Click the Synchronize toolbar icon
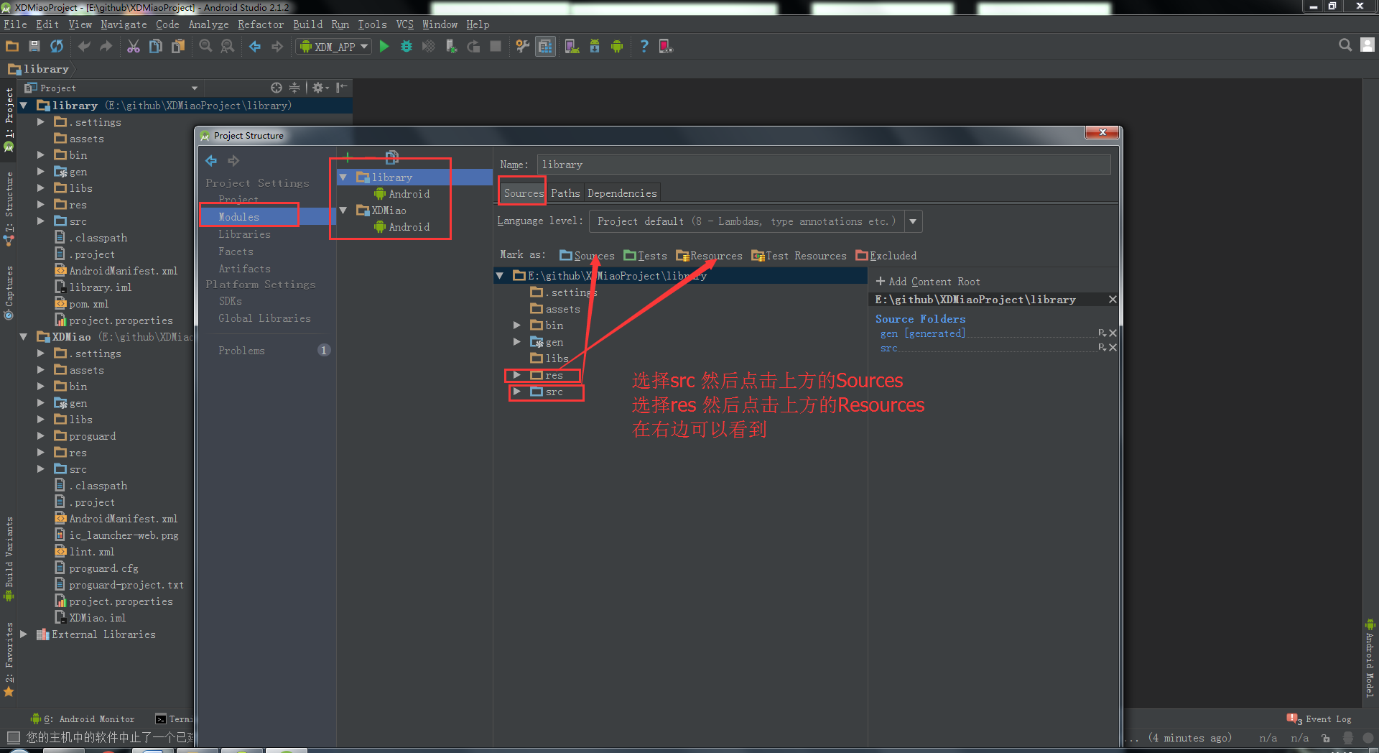Viewport: 1379px width, 753px height. click(x=57, y=47)
